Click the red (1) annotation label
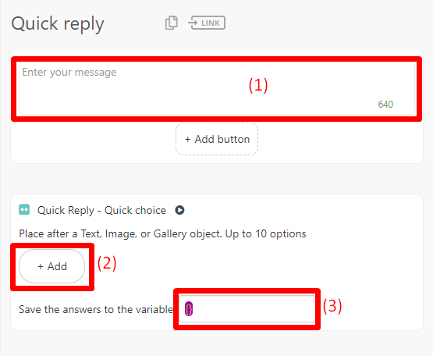The image size is (433, 356). [x=258, y=85]
